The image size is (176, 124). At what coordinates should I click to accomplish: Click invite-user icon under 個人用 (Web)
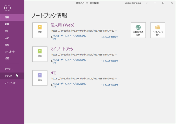[52, 37]
